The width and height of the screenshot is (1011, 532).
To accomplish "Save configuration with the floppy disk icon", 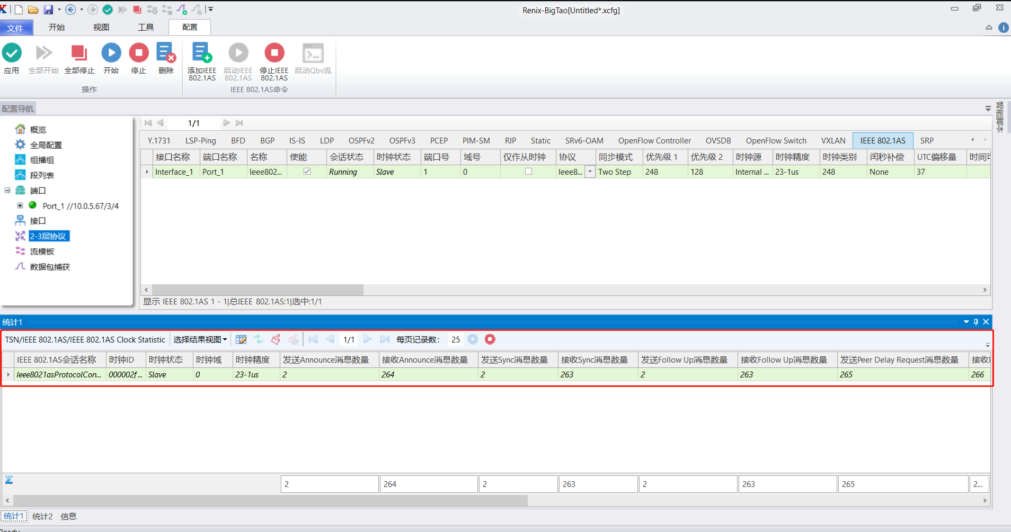I will tap(48, 10).
